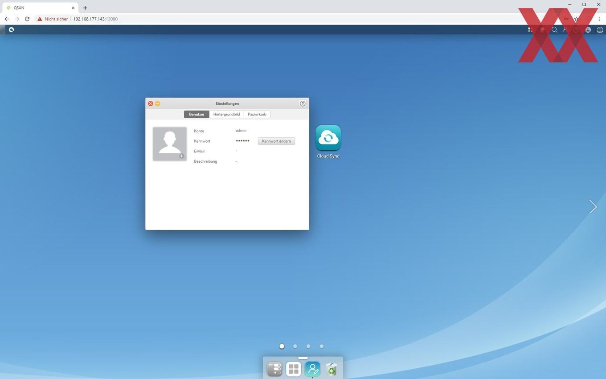
Task: Open the Cloud-Sync app
Action: [328, 141]
